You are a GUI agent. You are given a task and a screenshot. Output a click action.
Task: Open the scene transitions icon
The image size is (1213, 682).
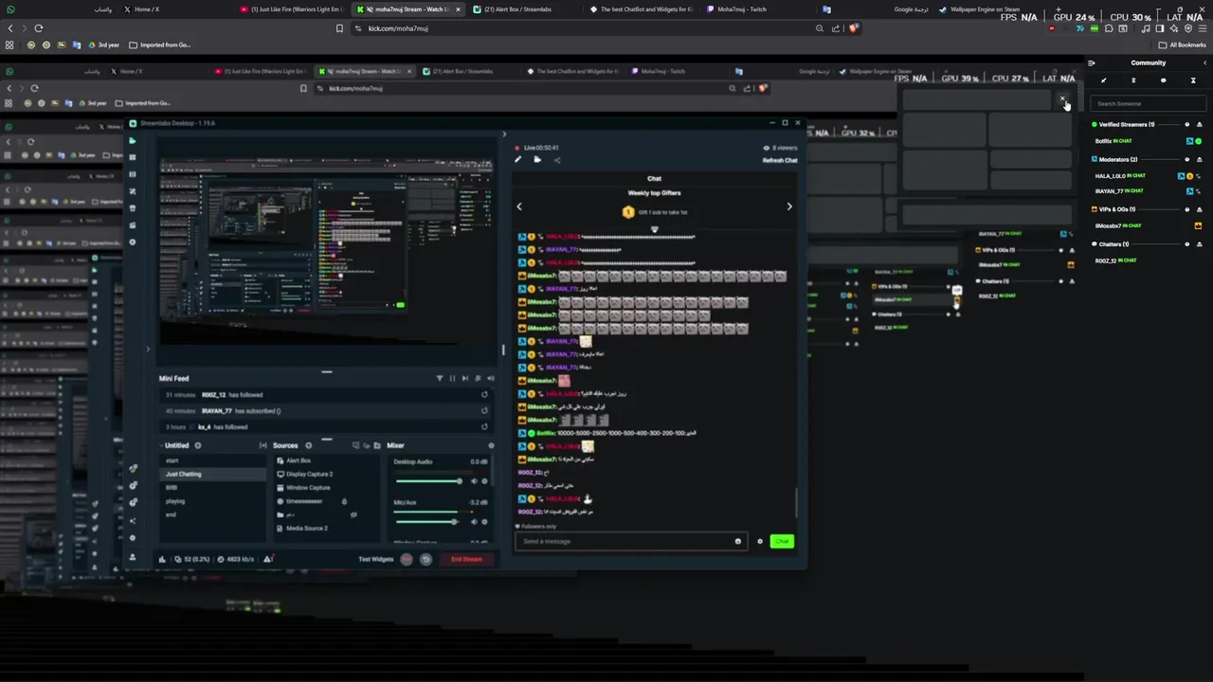coord(263,445)
